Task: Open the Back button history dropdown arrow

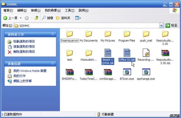Action: [21, 18]
